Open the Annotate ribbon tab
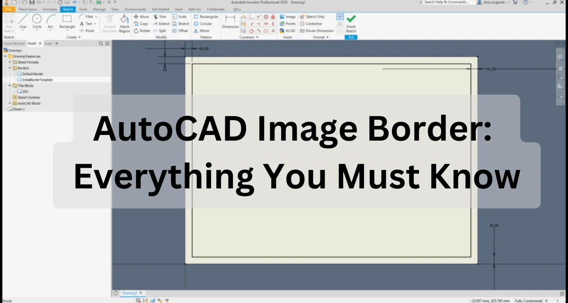Viewport: 568px width, 303px height. tap(50, 9)
